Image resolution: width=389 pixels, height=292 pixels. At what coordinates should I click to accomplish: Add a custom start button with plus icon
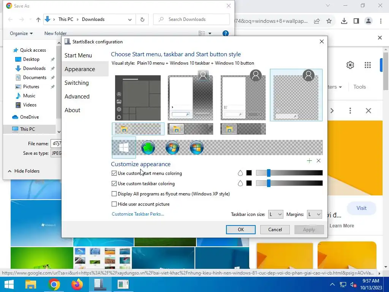(309, 161)
